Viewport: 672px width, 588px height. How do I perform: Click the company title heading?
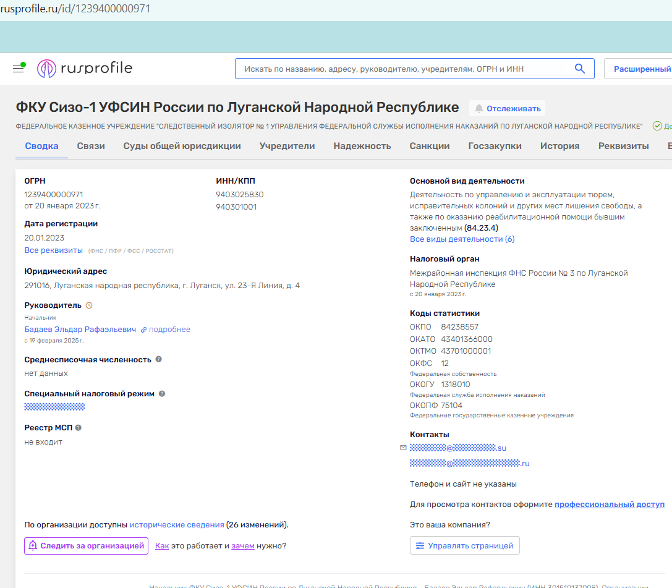coord(237,107)
